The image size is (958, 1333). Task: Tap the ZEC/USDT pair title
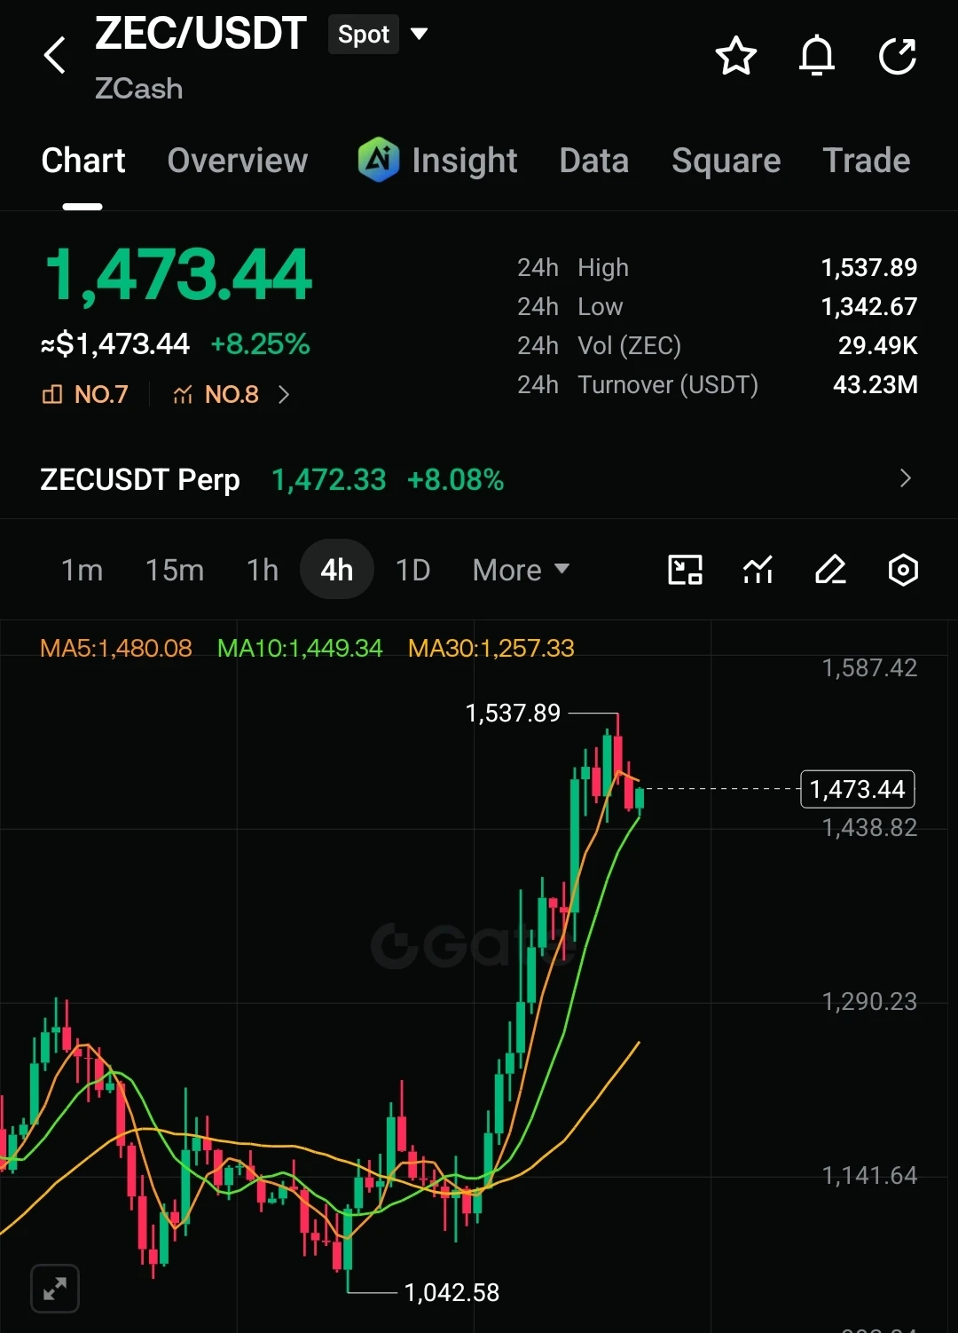(200, 34)
